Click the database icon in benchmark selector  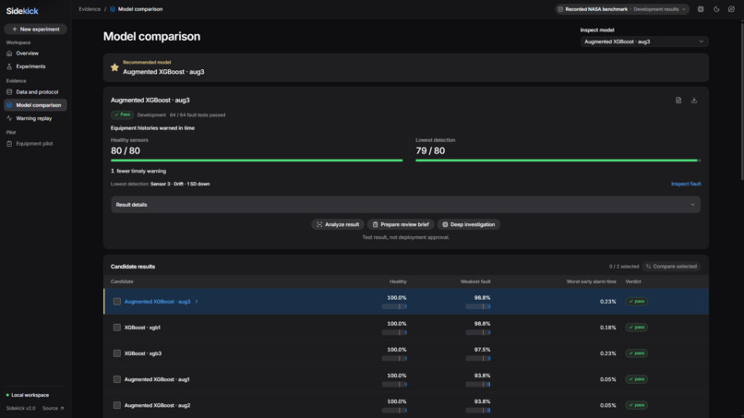pos(560,9)
